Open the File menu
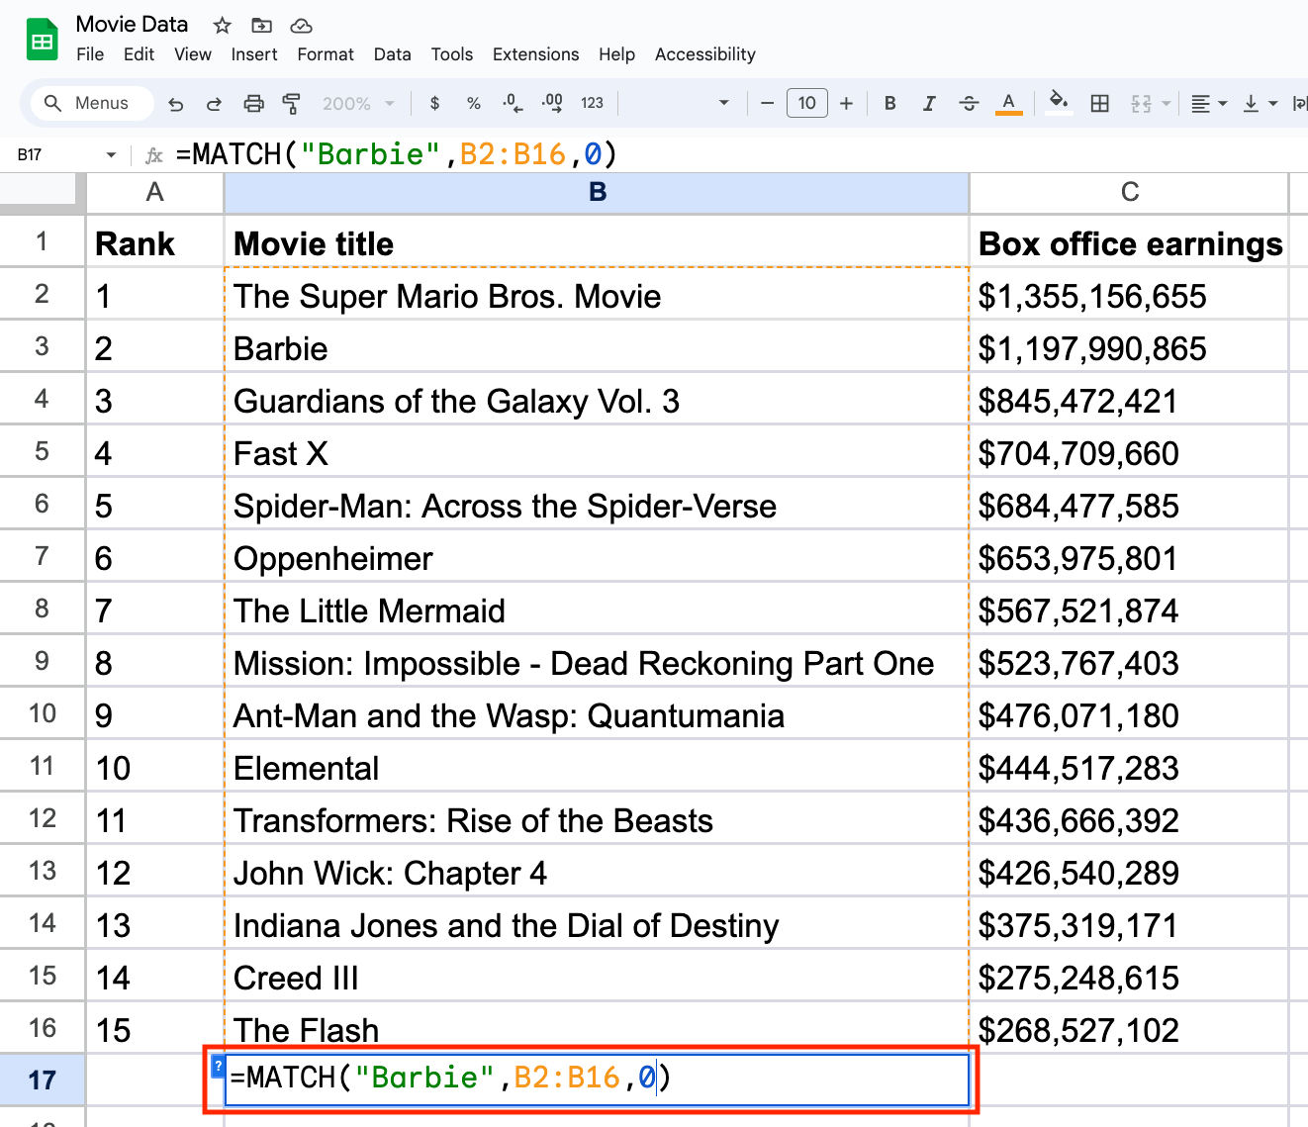Image resolution: width=1308 pixels, height=1127 pixels. click(90, 54)
